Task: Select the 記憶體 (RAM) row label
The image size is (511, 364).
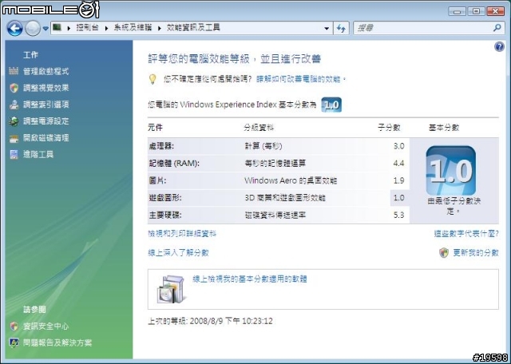Action: pyautogui.click(x=174, y=164)
